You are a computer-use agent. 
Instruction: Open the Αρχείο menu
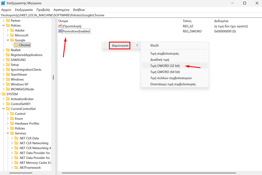point(6,10)
